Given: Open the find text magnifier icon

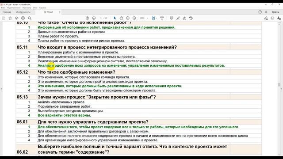Looking at the screenshot, I should [30, 18].
